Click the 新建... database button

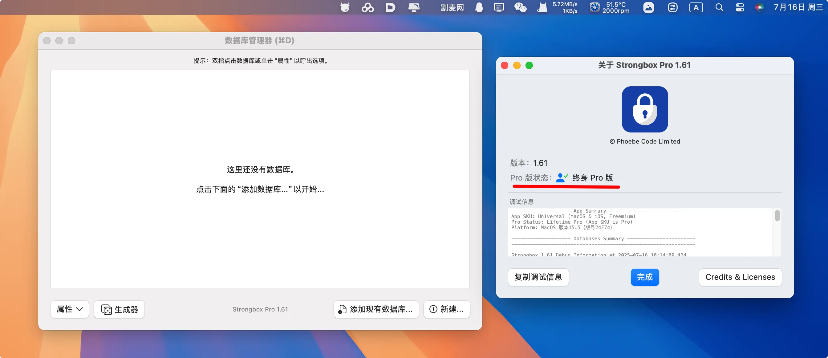(x=447, y=309)
